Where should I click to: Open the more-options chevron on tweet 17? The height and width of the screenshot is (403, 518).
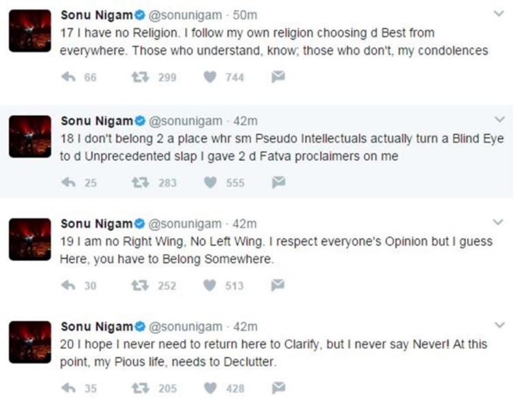[x=499, y=14]
